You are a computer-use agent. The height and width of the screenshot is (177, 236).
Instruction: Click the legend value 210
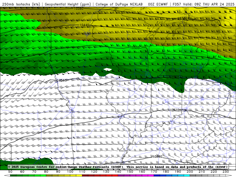coord(202,172)
